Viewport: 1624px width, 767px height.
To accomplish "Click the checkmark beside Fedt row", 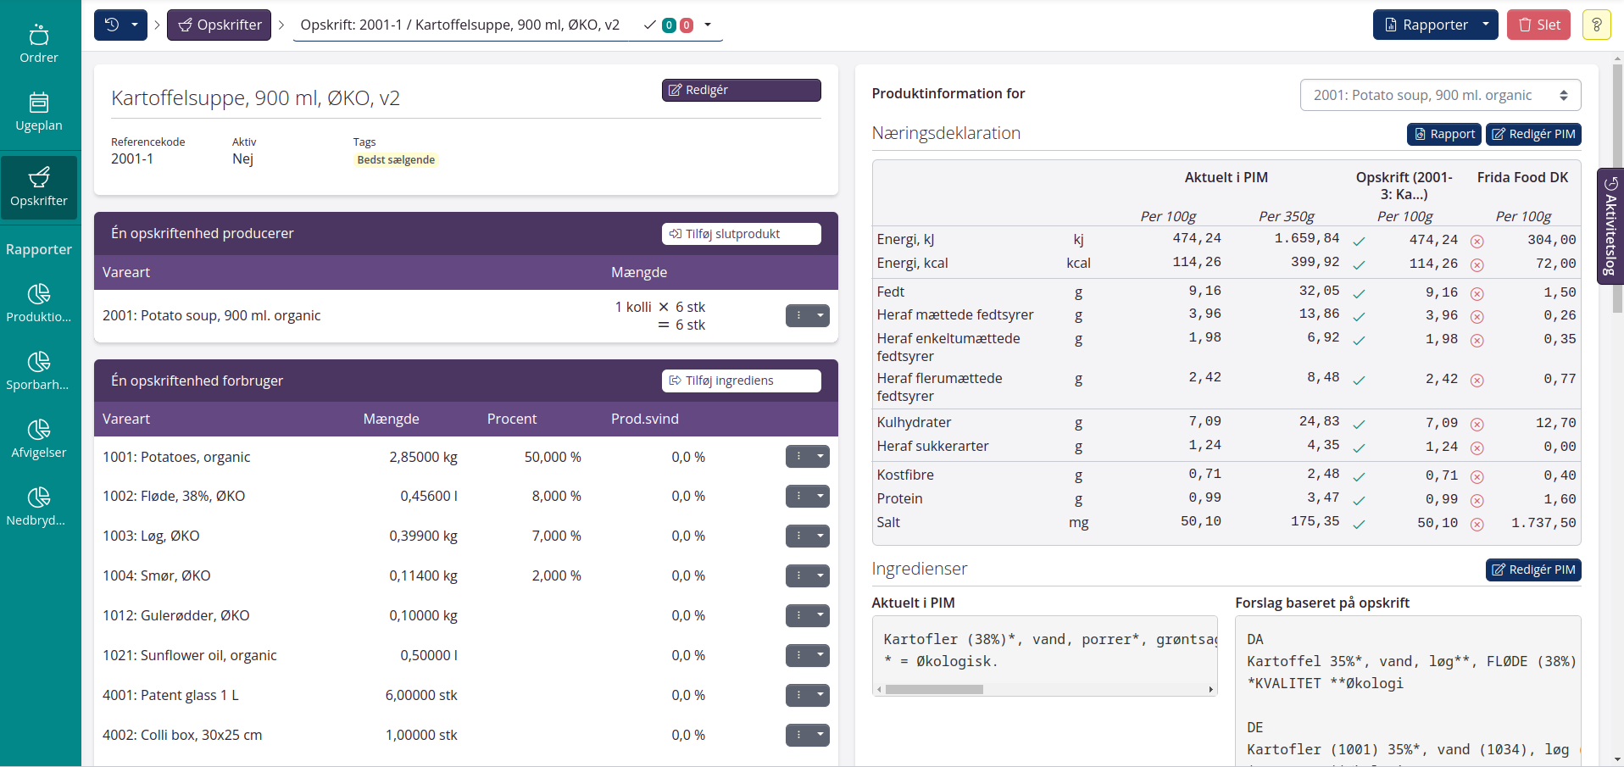I will coord(1359,293).
